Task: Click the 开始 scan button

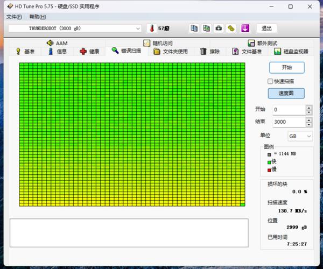Action: pos(287,67)
